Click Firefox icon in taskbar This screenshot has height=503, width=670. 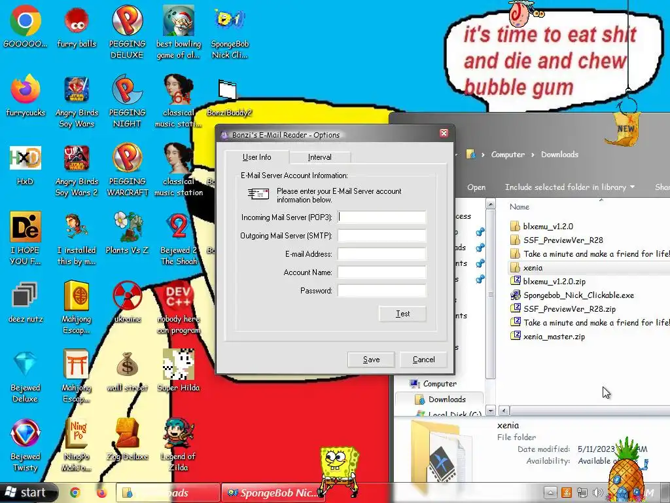click(x=101, y=493)
